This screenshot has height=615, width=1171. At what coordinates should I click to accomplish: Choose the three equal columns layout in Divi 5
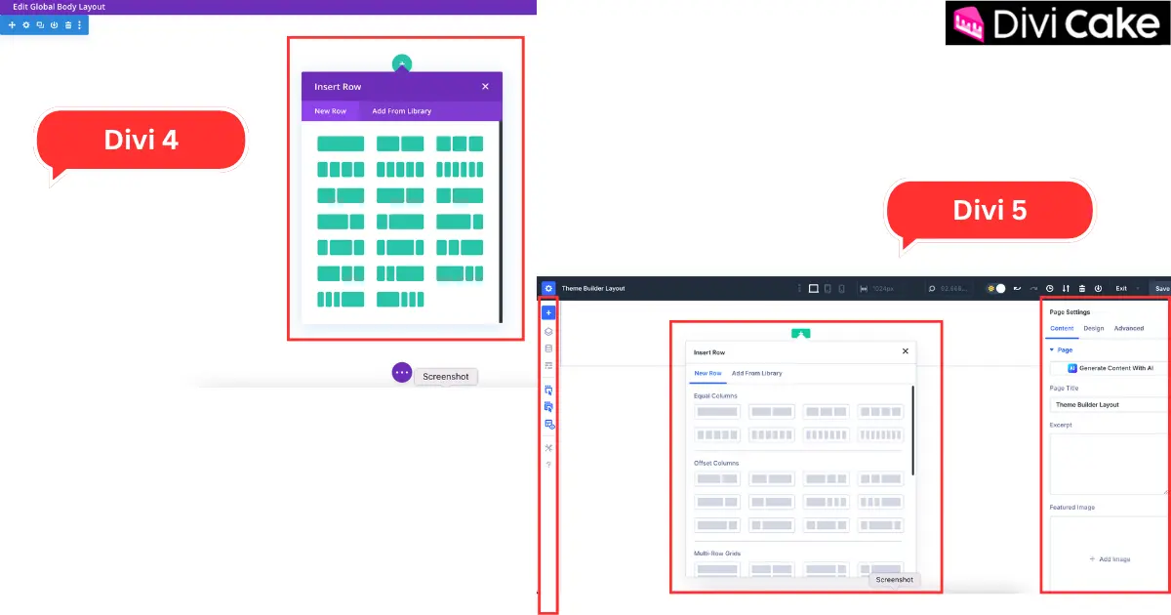[826, 412]
